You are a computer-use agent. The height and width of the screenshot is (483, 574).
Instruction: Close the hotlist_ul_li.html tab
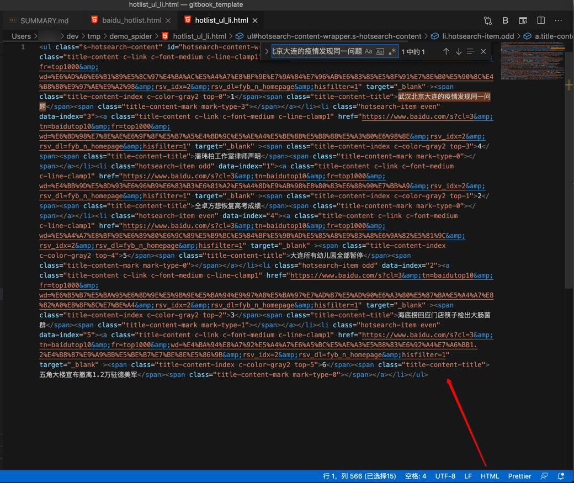click(x=255, y=20)
